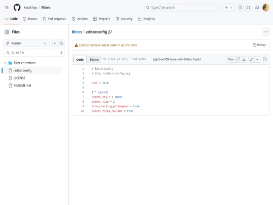Download the raw file icon
The width and height of the screenshot is (273, 205).
[244, 59]
